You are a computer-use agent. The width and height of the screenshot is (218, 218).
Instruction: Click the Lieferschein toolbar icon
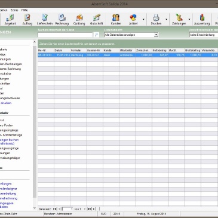(45, 20)
